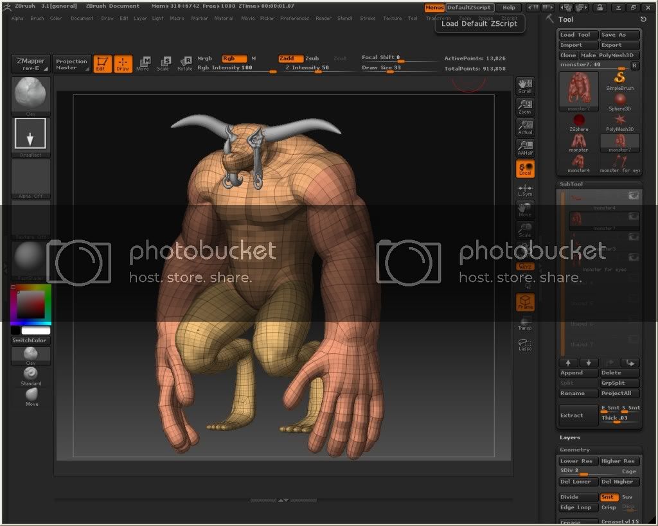Click the white main color swatch
The width and height of the screenshot is (658, 526).
pos(35,331)
